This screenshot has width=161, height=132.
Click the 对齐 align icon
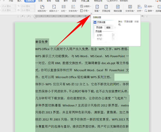pos(140,7)
